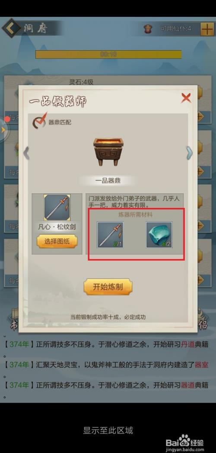Close the 一品锻器师 dialog with red X
The image size is (216, 453).
(x=186, y=98)
